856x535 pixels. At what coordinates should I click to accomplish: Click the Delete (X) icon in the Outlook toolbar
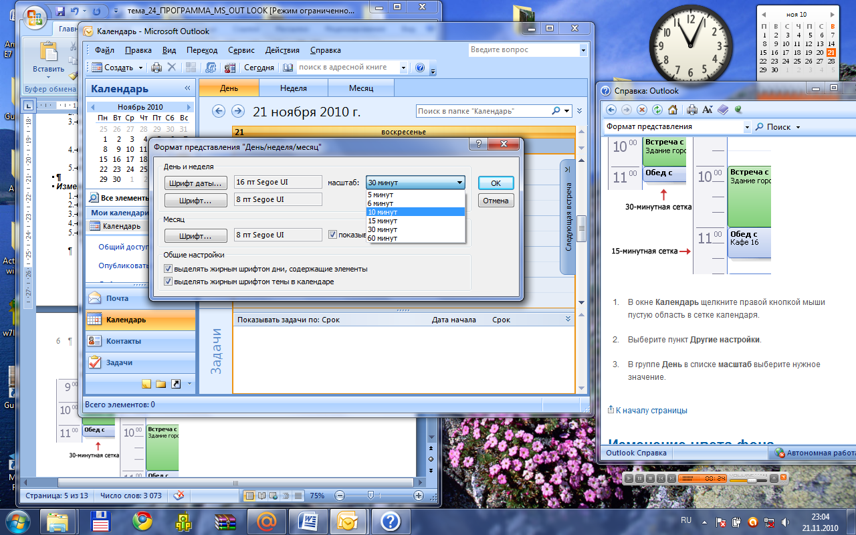click(x=172, y=68)
